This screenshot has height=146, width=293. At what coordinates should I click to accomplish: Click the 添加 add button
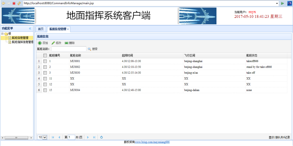(x=43, y=43)
